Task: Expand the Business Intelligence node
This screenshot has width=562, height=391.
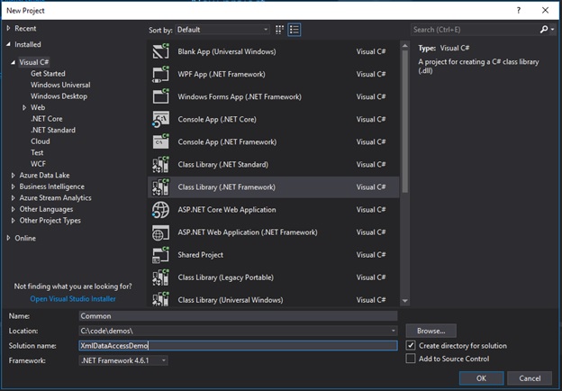Action: tap(14, 186)
